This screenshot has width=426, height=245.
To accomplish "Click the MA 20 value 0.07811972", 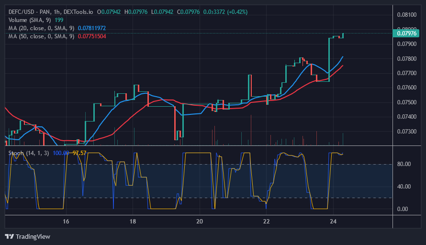I will coord(92,28).
